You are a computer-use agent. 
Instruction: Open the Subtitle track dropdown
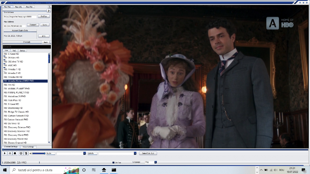[x=135, y=153]
